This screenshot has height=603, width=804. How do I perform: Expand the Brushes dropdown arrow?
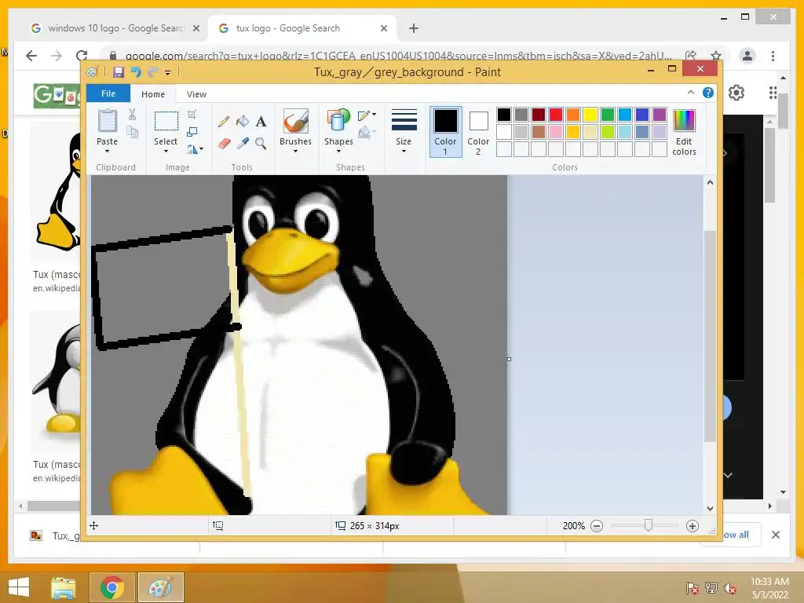295,152
